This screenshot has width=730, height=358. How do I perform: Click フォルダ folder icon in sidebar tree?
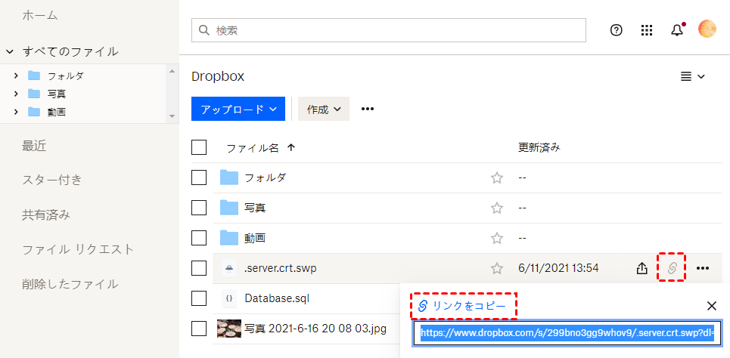(x=34, y=76)
